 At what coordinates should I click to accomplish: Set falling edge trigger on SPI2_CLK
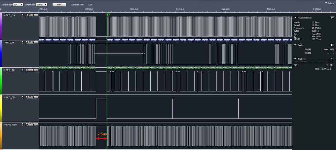33,15
